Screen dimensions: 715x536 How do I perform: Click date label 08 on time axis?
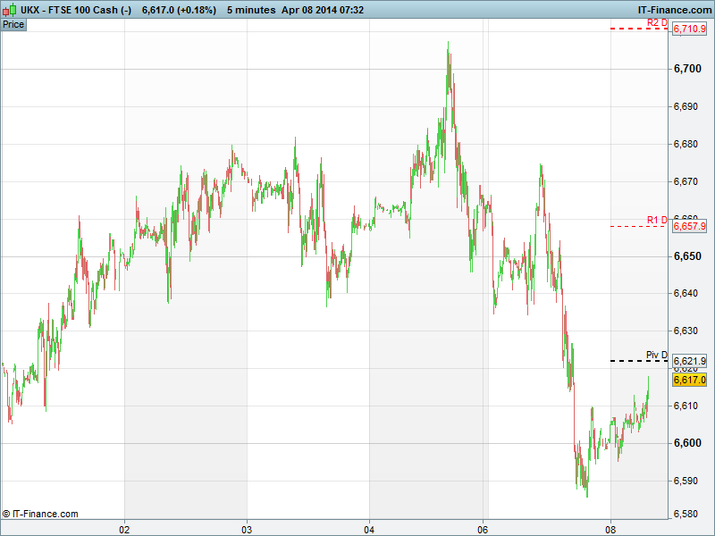click(x=610, y=528)
